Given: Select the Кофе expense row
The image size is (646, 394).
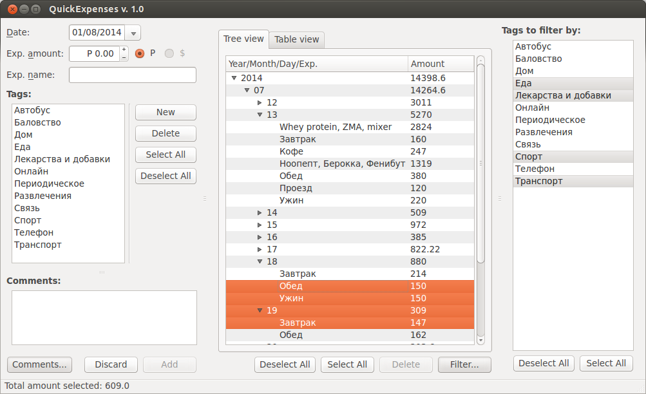Looking at the screenshot, I should [x=350, y=151].
